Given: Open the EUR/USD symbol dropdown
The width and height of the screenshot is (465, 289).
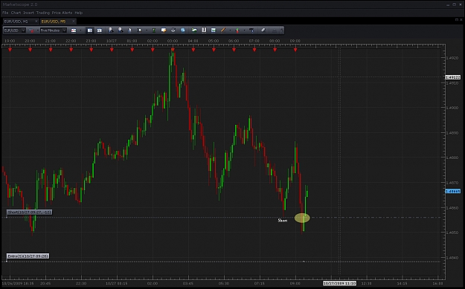Looking at the screenshot, I should pos(15,30).
